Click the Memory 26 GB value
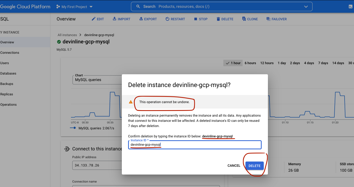The height and width of the screenshot is (187, 354). (x=293, y=170)
